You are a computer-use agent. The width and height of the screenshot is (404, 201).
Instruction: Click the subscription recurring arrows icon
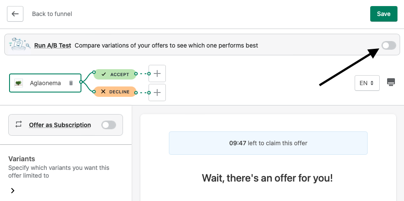(x=19, y=124)
